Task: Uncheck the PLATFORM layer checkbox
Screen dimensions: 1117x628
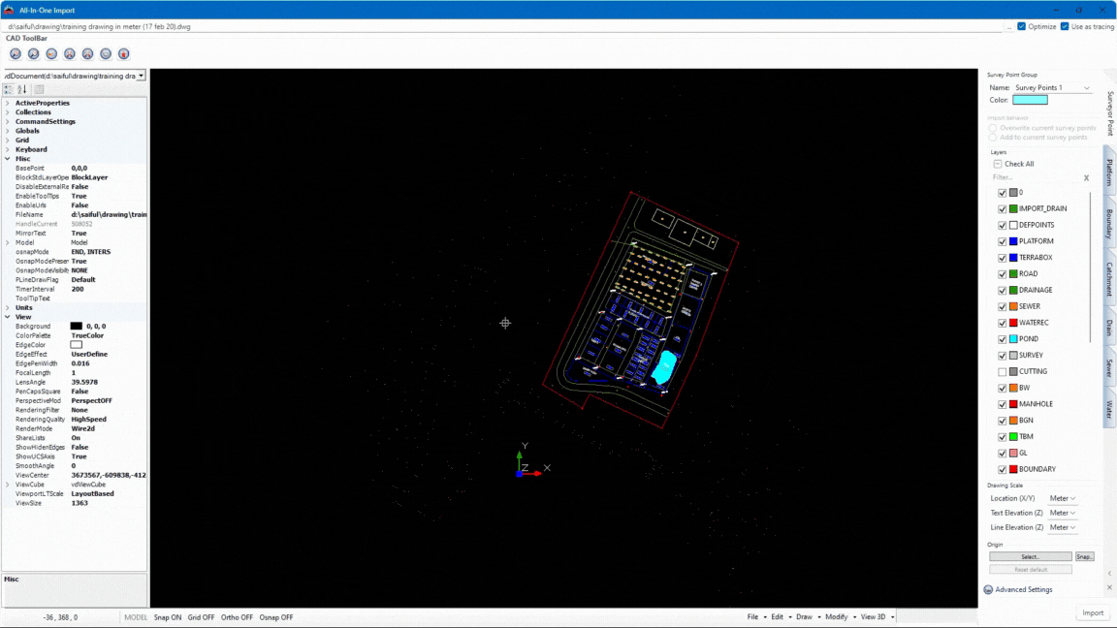Action: point(1003,241)
